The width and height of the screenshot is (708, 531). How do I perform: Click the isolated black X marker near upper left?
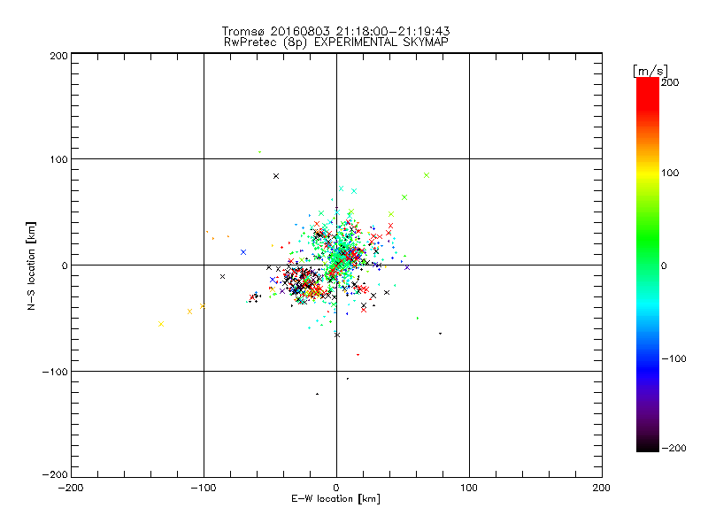click(x=276, y=176)
